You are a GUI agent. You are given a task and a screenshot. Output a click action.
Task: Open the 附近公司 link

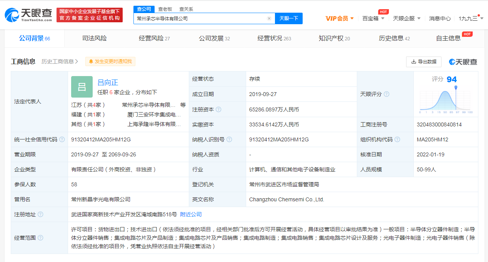pyautogui.click(x=191, y=214)
